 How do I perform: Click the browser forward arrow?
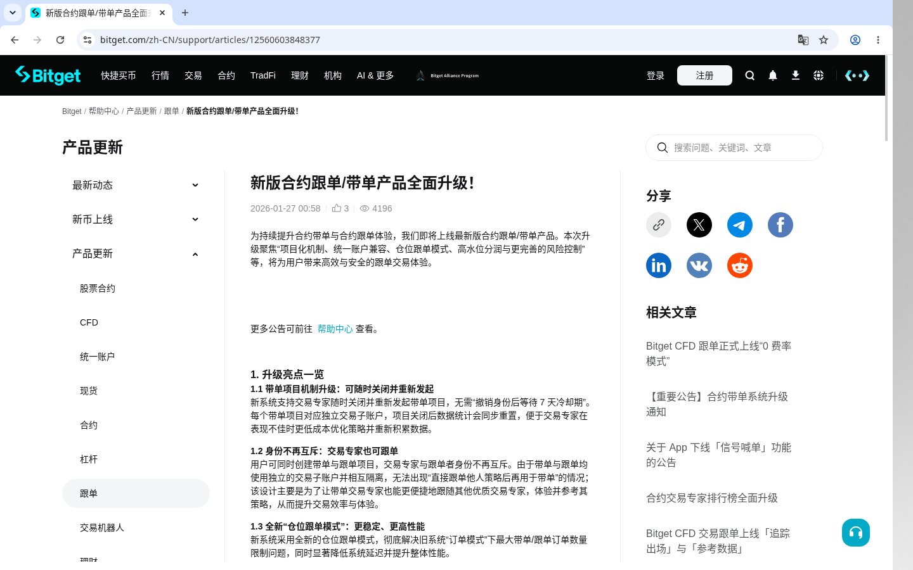[x=37, y=40]
